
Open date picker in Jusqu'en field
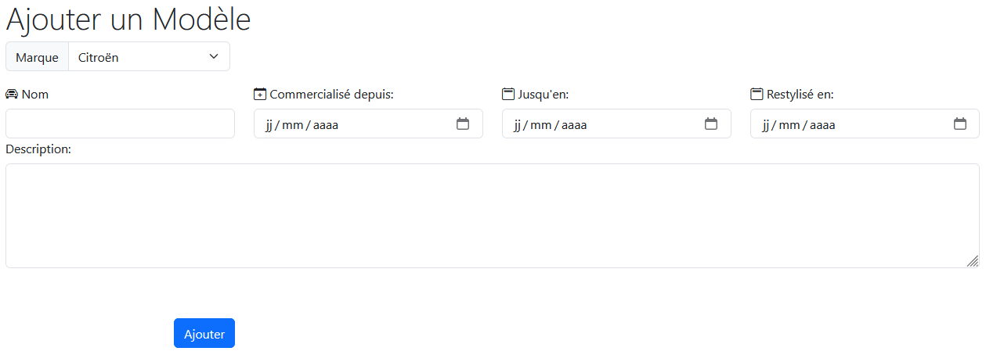coord(711,124)
